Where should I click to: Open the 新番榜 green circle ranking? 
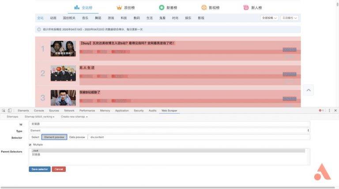(x=168, y=8)
